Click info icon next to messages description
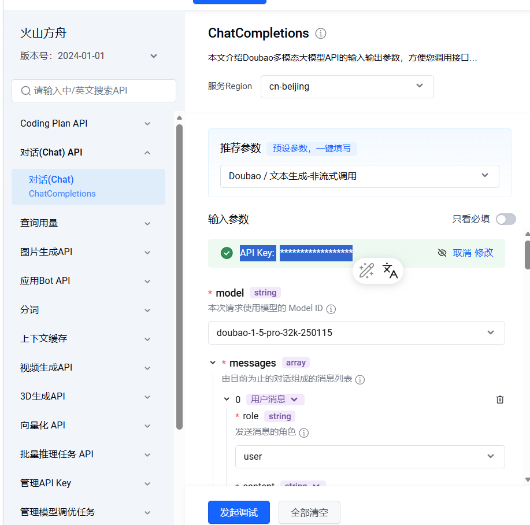Image resolution: width=530 pixels, height=525 pixels. point(360,379)
